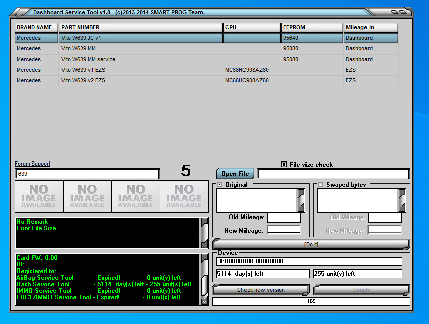Click the 5114 day(s) left field
This screenshot has width=429, height=324.
[263, 274]
